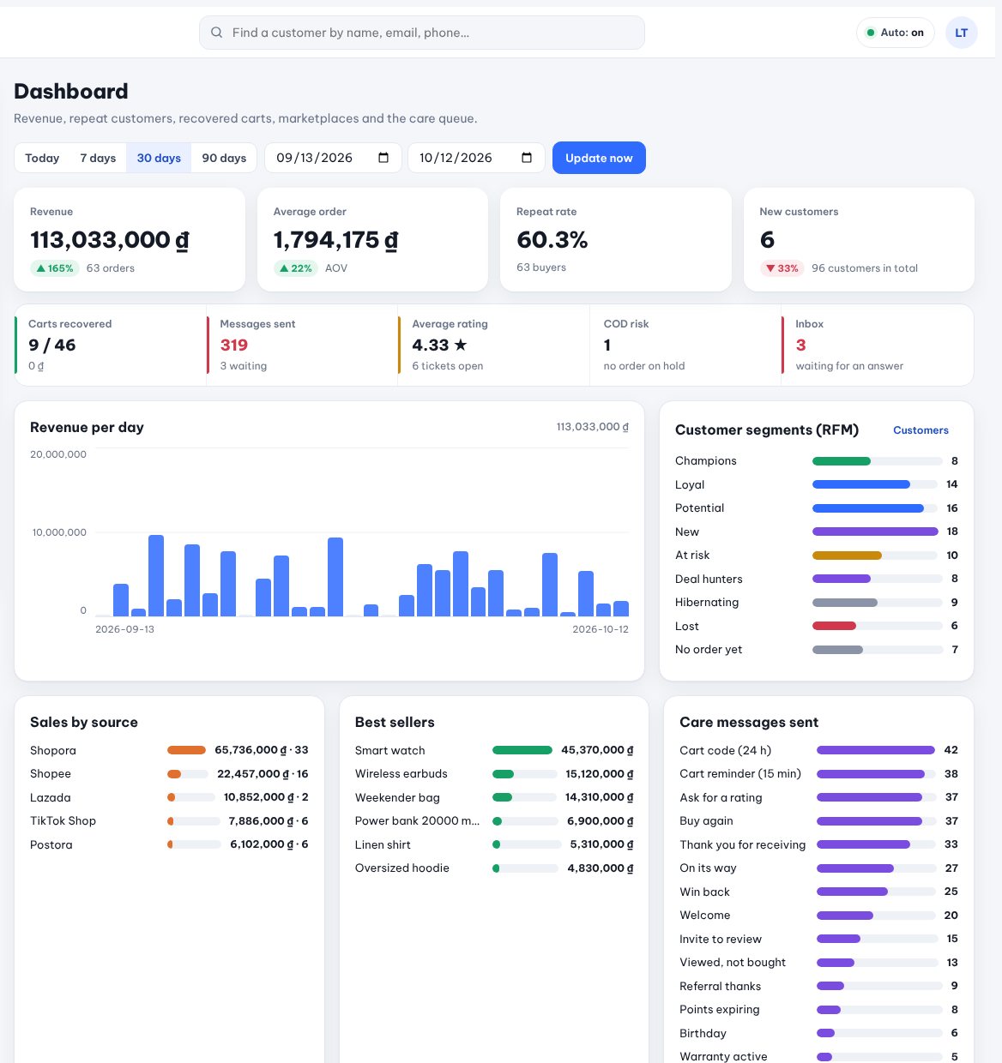This screenshot has width=1002, height=1063.
Task: Click the At risk segment bar
Action: pyautogui.click(x=877, y=556)
